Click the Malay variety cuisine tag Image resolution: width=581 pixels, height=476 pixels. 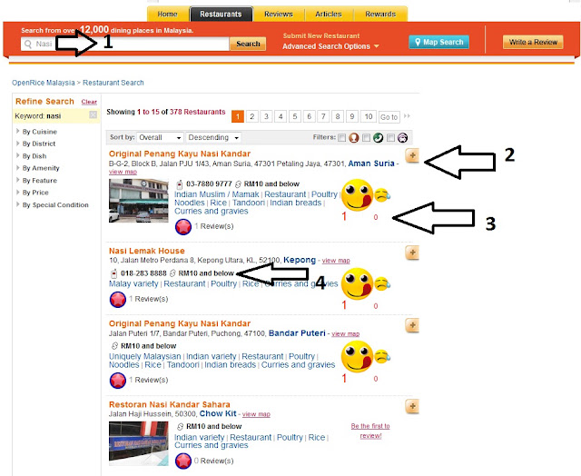click(133, 283)
